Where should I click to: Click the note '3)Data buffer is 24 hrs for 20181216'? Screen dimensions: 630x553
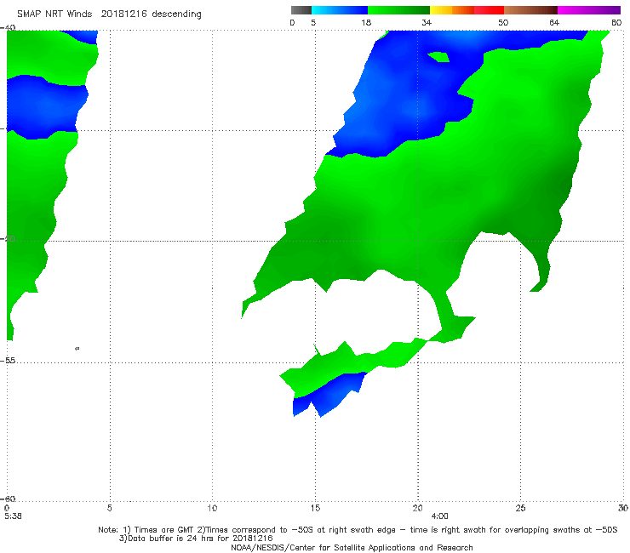[x=196, y=539]
